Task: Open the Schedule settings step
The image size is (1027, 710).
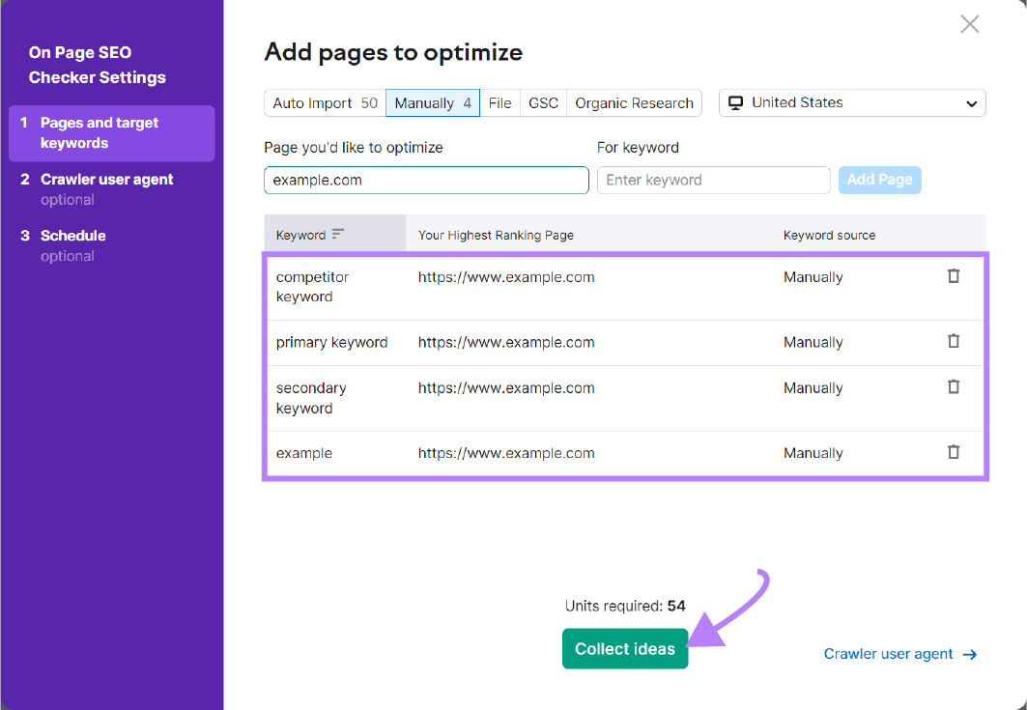Action: pos(72,235)
